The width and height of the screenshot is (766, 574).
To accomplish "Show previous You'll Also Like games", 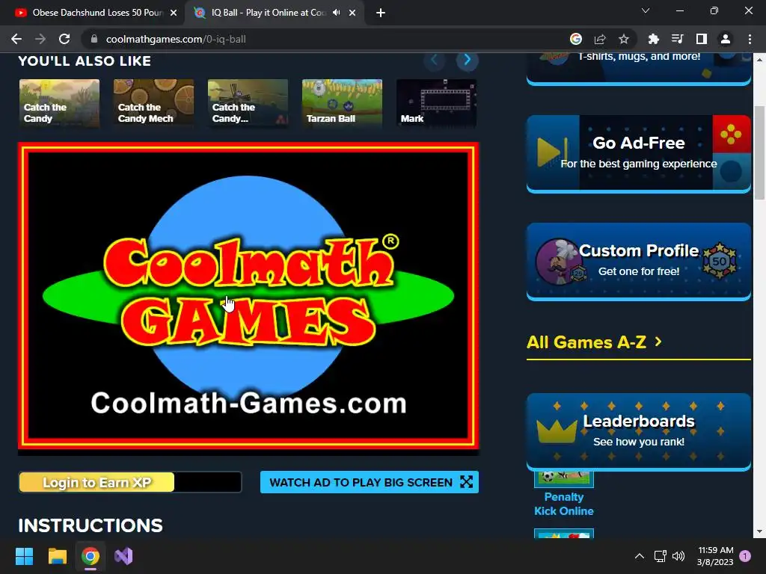I will [435, 60].
